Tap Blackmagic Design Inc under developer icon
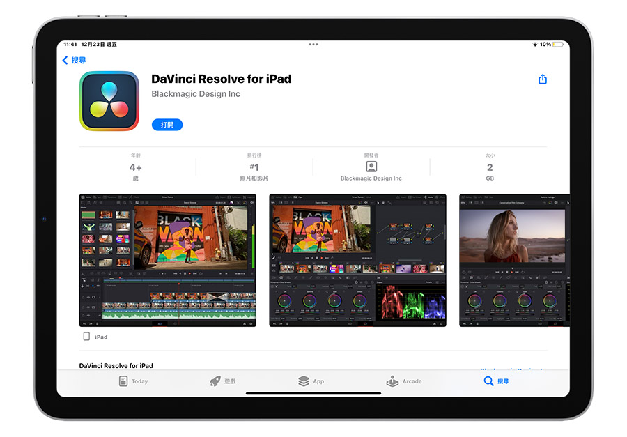This screenshot has width=627, height=437. point(371,178)
